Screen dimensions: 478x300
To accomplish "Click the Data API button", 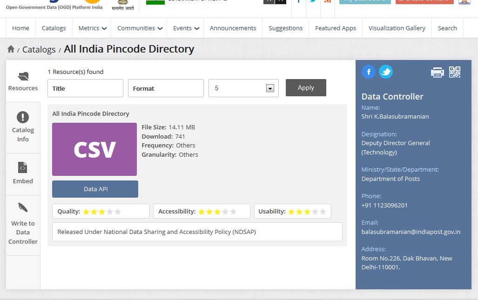I will (95, 189).
